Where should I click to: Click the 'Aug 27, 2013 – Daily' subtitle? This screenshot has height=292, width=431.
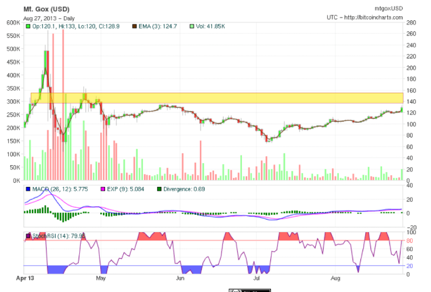49,18
